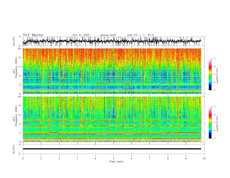Click the ch.2 spectrogram color scale bar
This screenshot has height=178, width=230.
point(210,122)
